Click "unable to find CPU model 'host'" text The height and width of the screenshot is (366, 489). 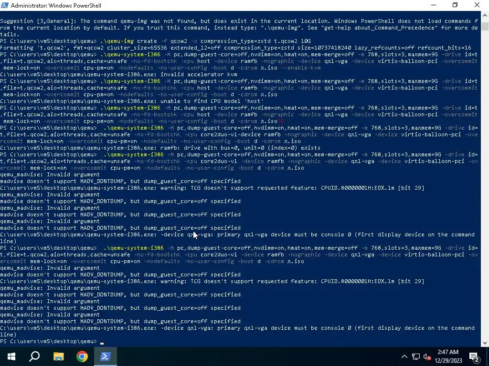point(212,101)
